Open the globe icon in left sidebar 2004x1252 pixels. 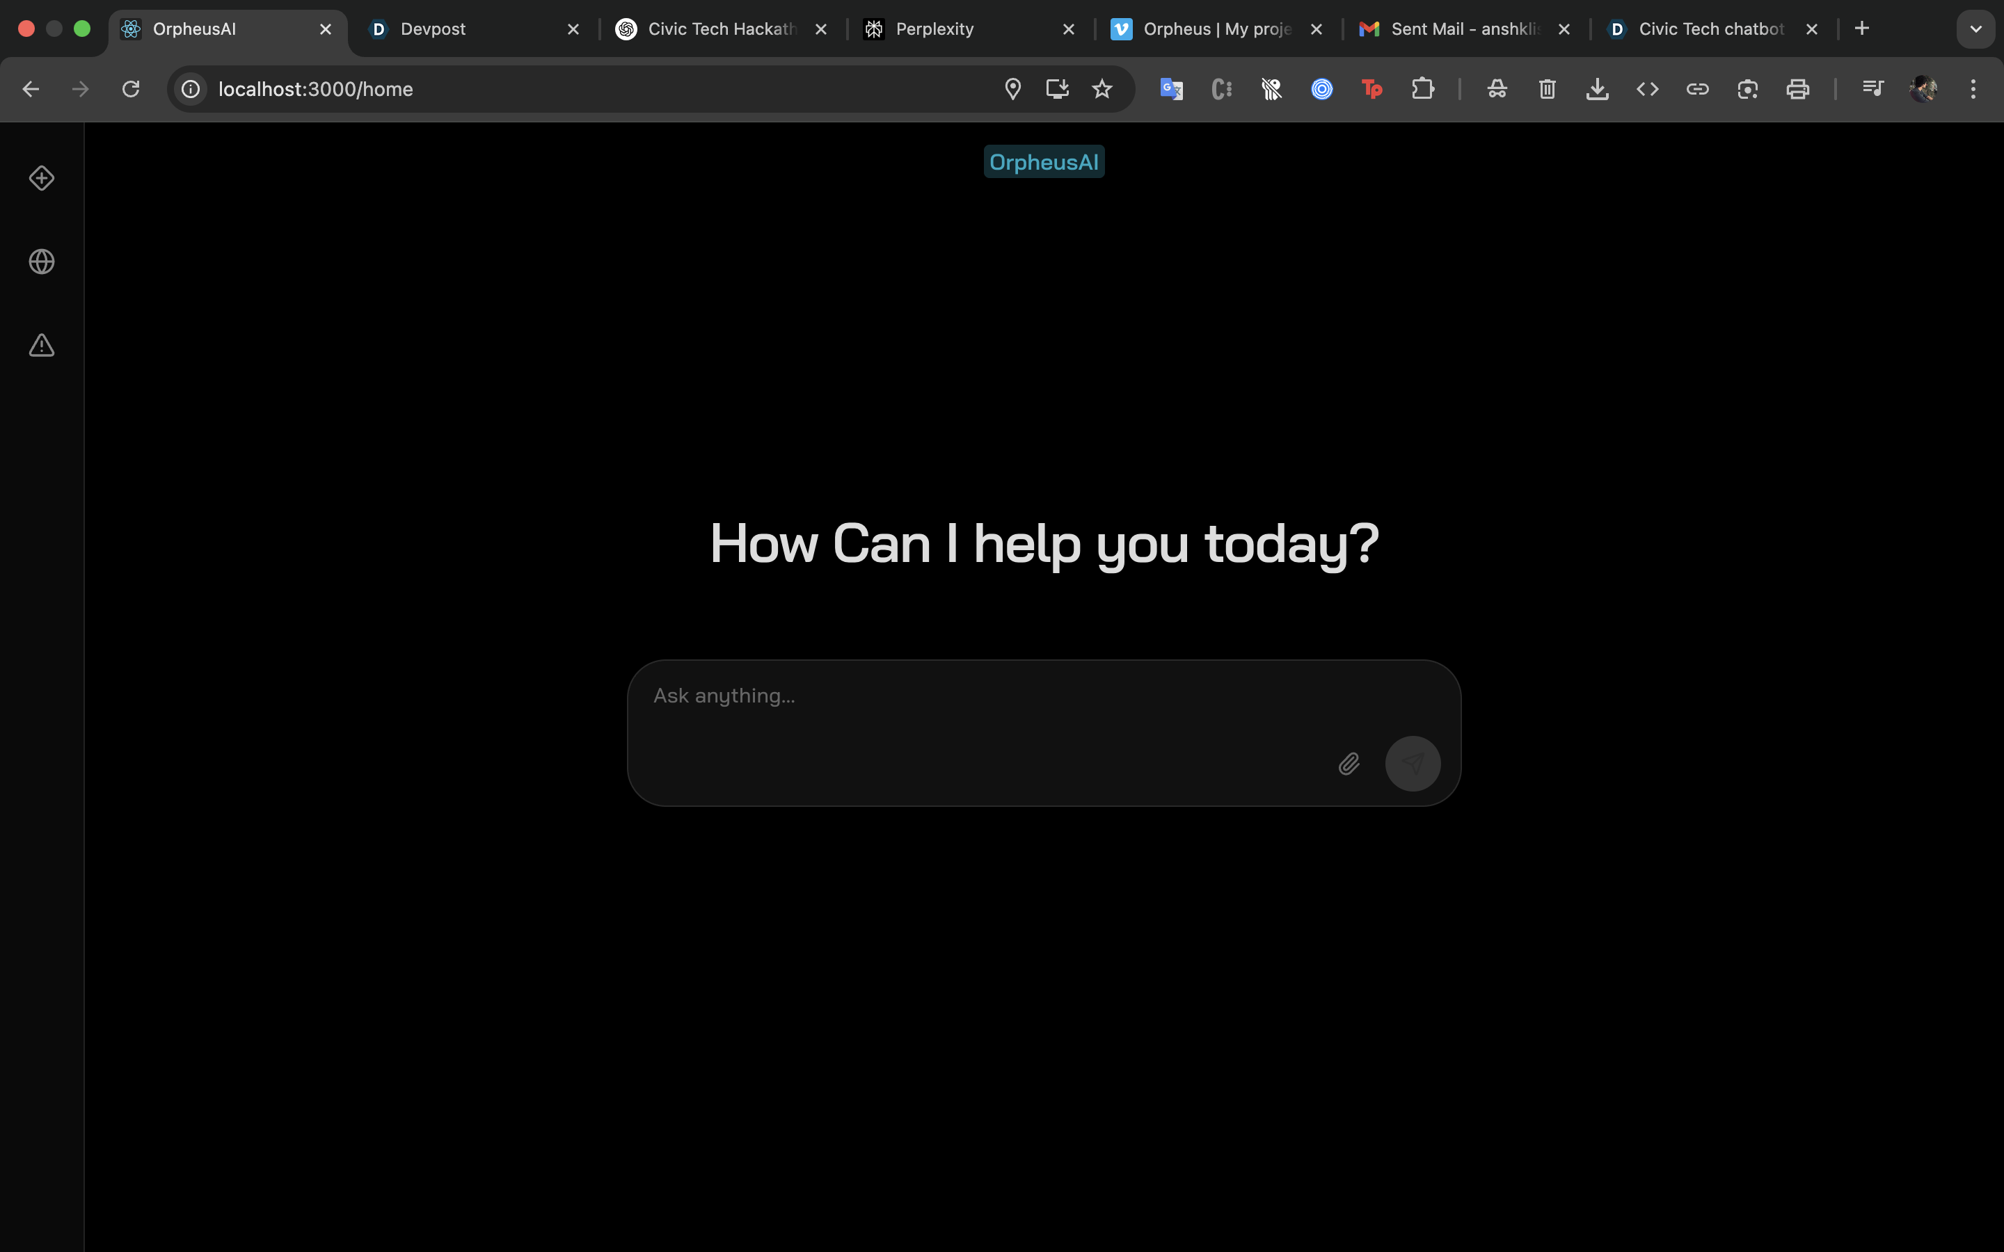(42, 262)
